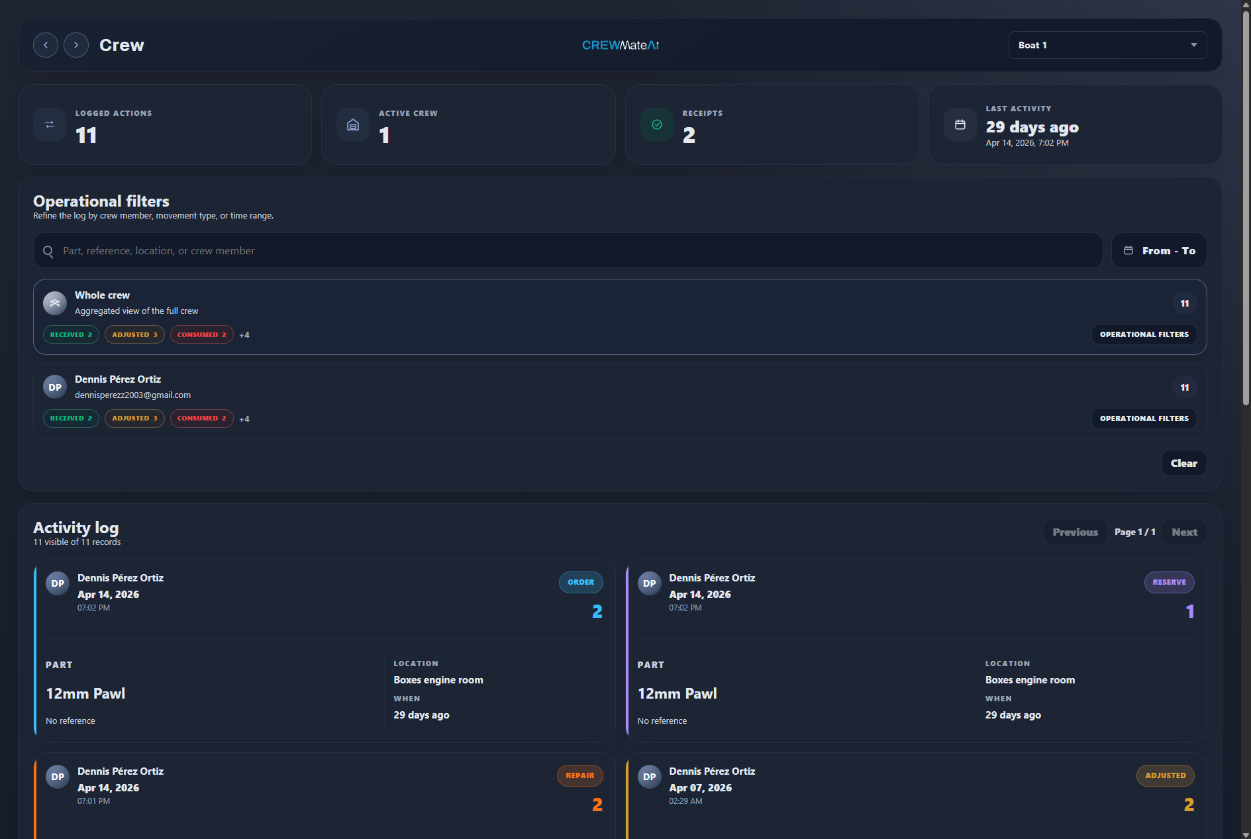
Task: Clear all operational filters
Action: click(1183, 463)
